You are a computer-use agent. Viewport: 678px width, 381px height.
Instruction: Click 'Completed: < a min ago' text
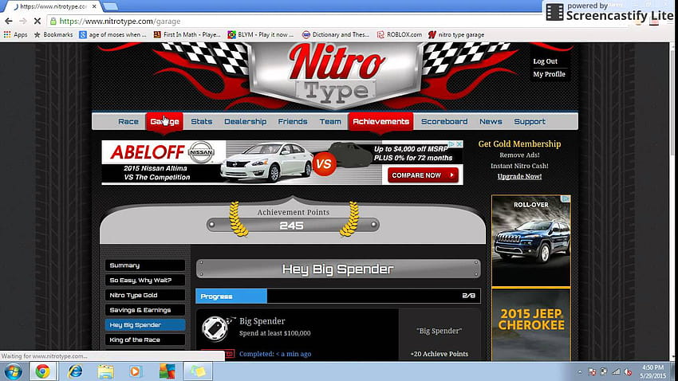click(275, 354)
